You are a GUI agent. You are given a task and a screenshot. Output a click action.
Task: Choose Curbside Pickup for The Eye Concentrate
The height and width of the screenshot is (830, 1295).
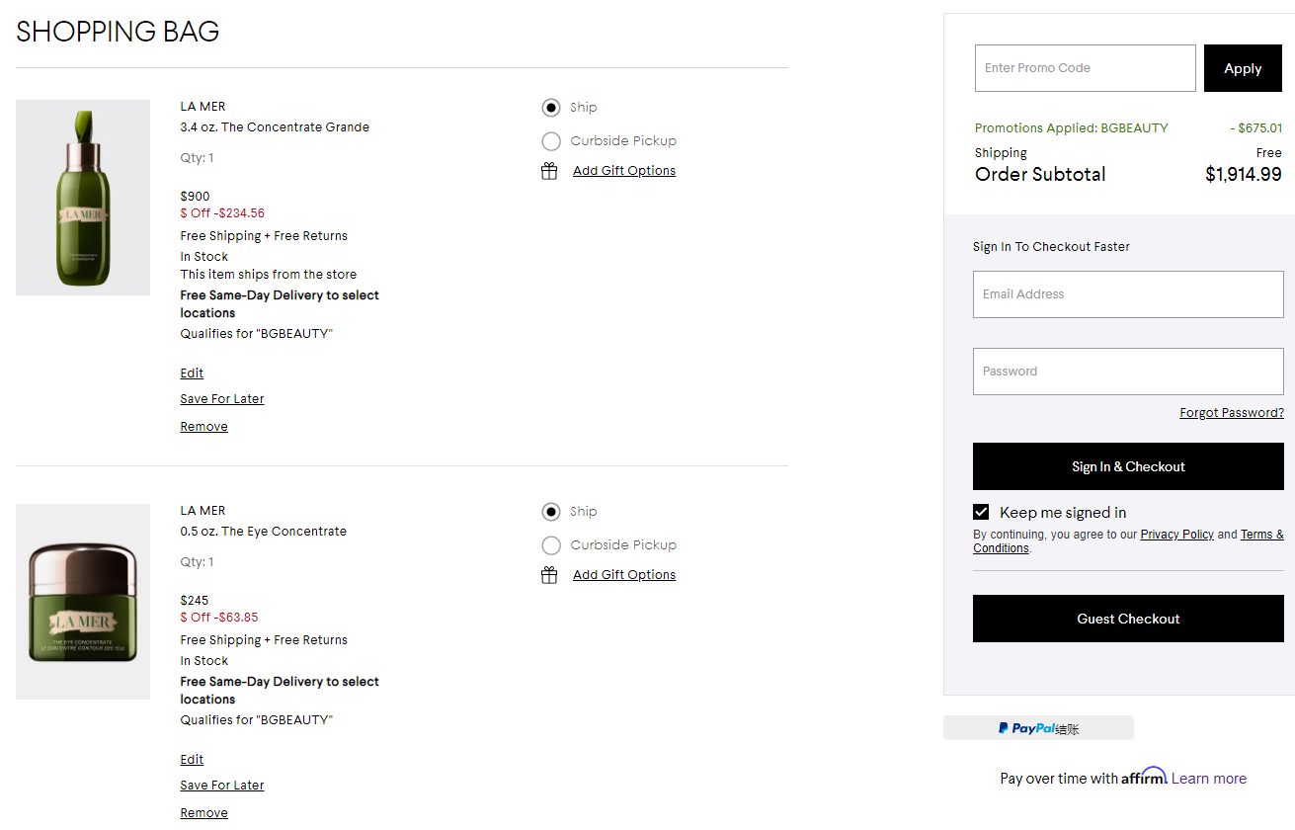tap(551, 545)
